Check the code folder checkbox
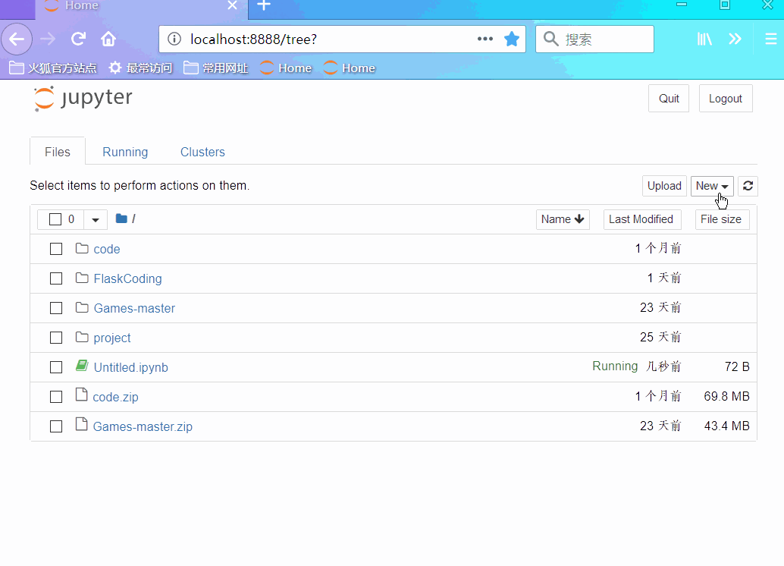 (56, 249)
